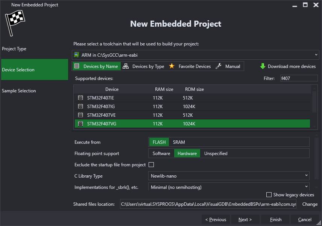This screenshot has width=322, height=226.
Task: Click the wrench icon for Manual mode
Action: [219, 66]
